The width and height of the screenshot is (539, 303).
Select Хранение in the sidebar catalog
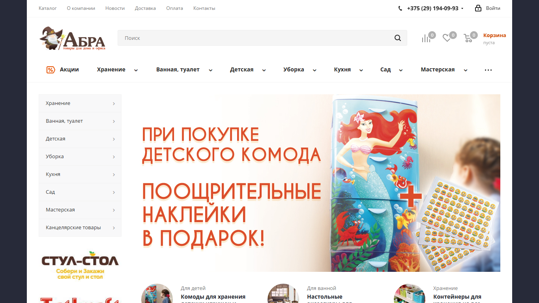click(80, 103)
